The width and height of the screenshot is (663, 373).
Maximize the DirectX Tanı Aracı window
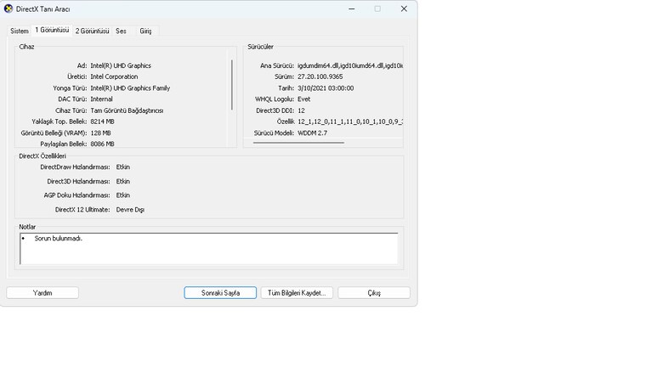(377, 8)
